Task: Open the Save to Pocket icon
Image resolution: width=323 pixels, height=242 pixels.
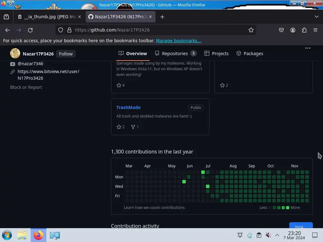Action: pos(281,30)
